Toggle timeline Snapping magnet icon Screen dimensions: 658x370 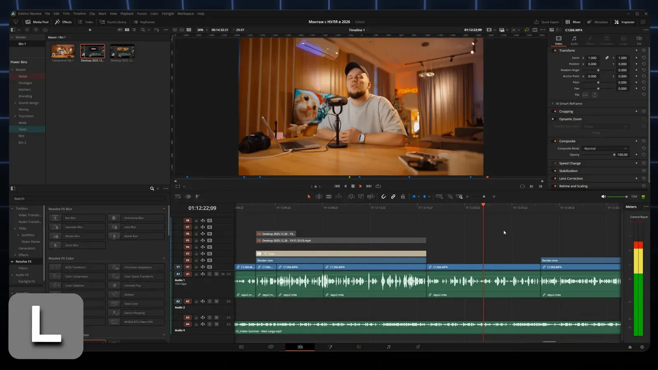383,197
